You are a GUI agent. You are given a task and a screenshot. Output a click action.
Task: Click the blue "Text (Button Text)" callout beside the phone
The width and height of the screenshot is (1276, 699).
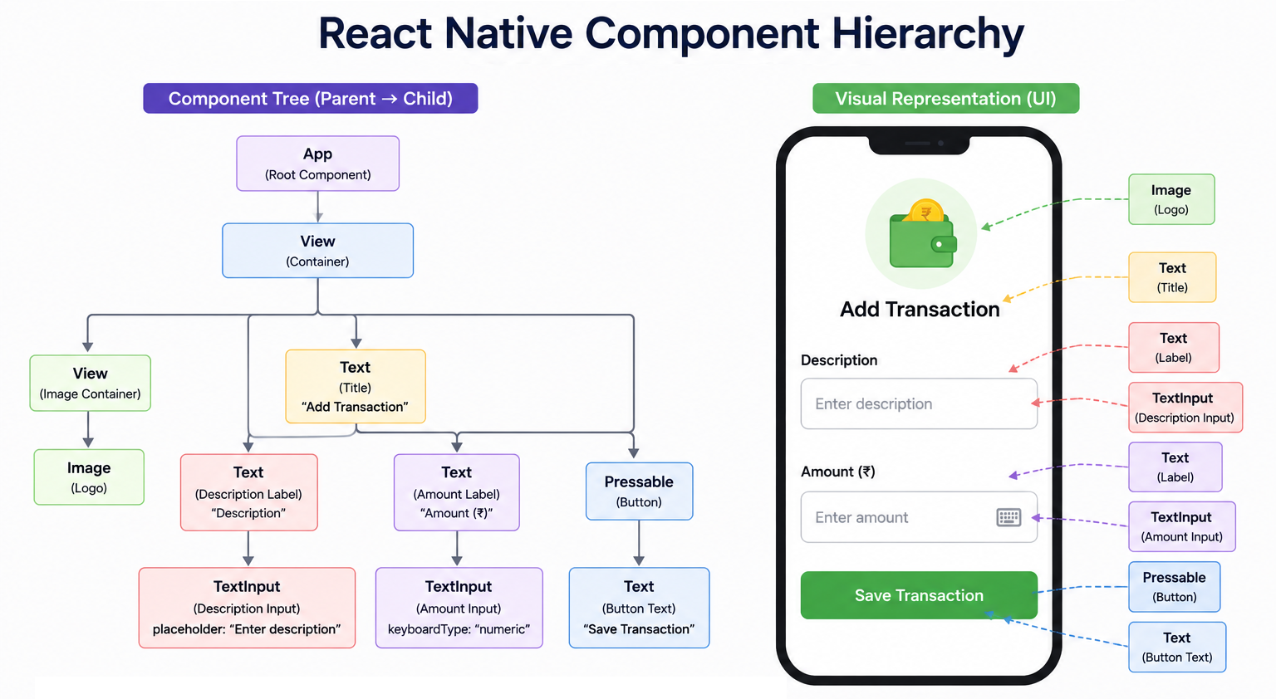click(x=1177, y=648)
